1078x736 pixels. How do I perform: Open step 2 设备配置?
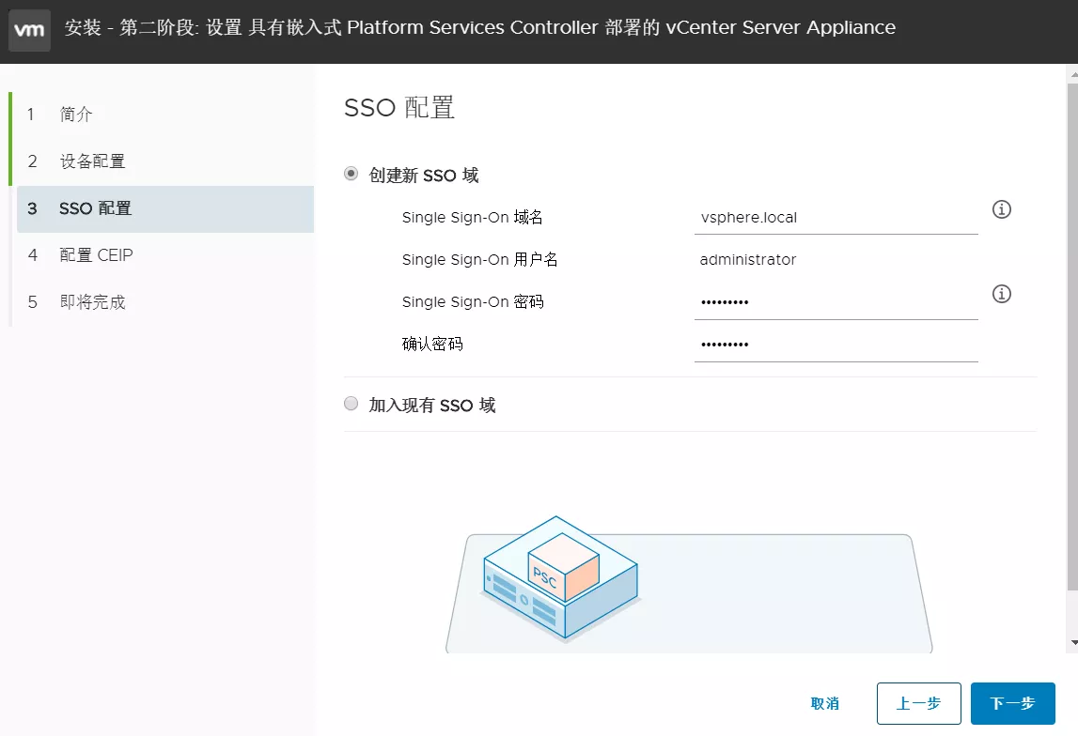(92, 161)
